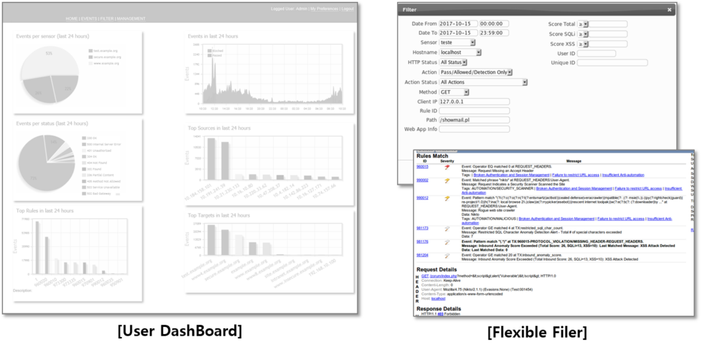Click the Client IP input field
This screenshot has height=350, width=701.
474,102
